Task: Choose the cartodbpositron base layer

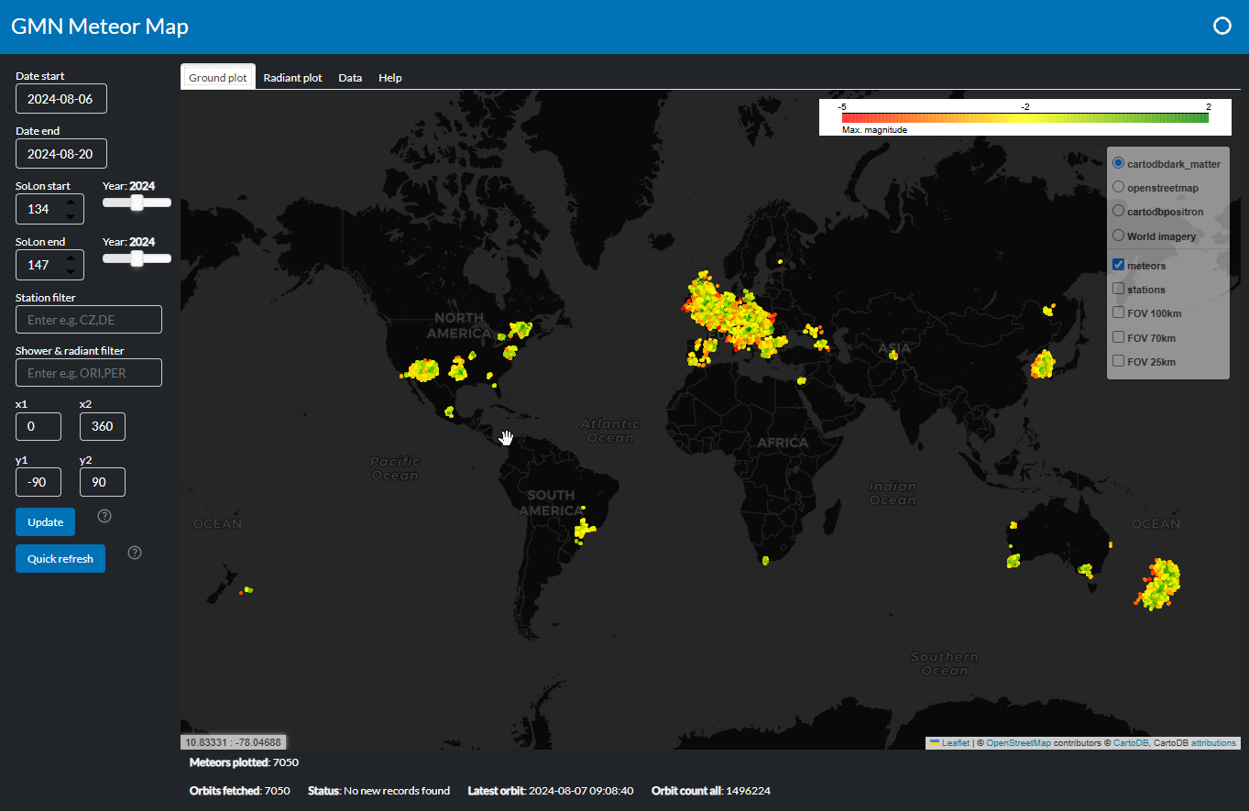Action: [x=1119, y=211]
